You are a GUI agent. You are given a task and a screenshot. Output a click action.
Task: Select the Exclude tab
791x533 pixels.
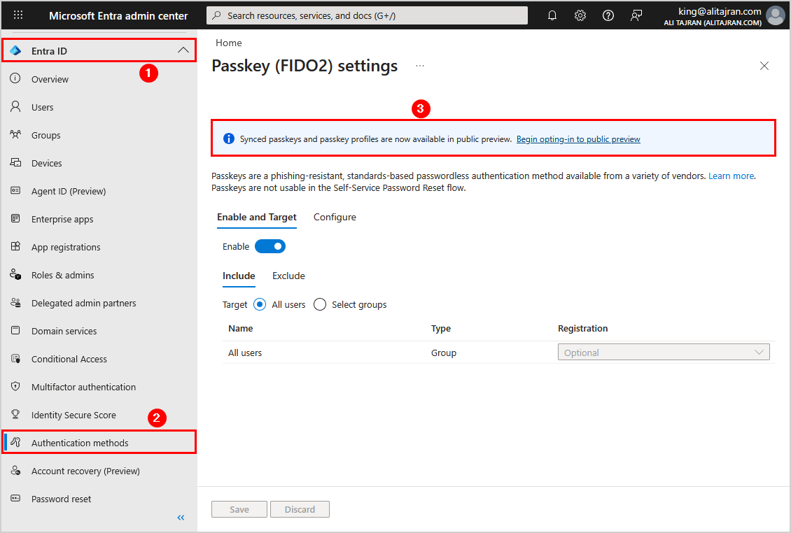click(288, 276)
